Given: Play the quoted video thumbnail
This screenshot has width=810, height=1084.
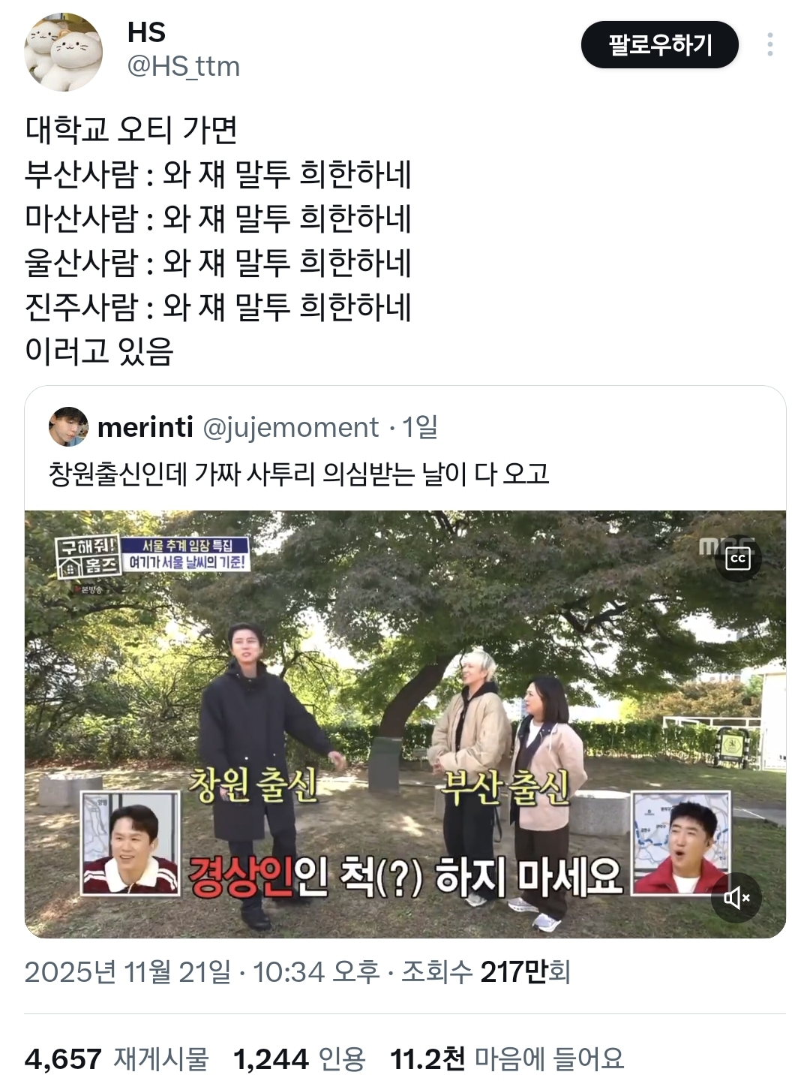Looking at the screenshot, I should pyautogui.click(x=405, y=724).
